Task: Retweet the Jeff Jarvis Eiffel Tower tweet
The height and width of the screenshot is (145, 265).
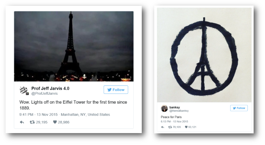Action: coord(32,122)
